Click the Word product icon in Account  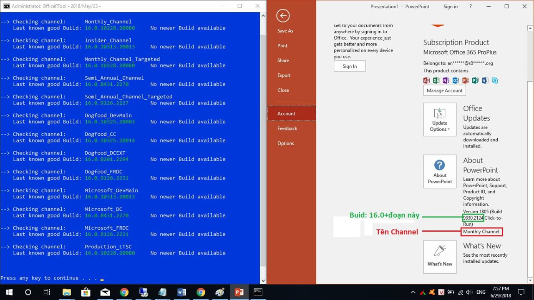pos(485,80)
